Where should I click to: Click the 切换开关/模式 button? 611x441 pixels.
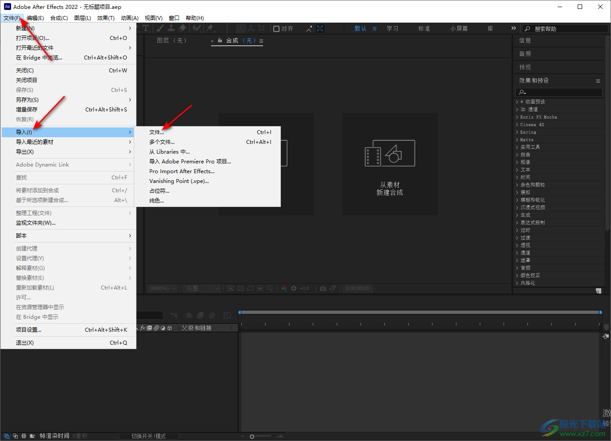(148, 436)
